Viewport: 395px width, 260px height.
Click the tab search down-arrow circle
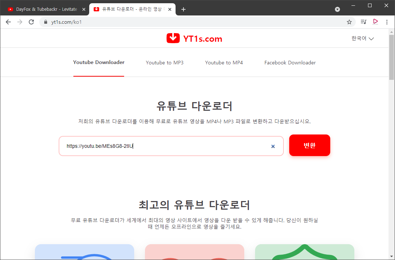337,9
